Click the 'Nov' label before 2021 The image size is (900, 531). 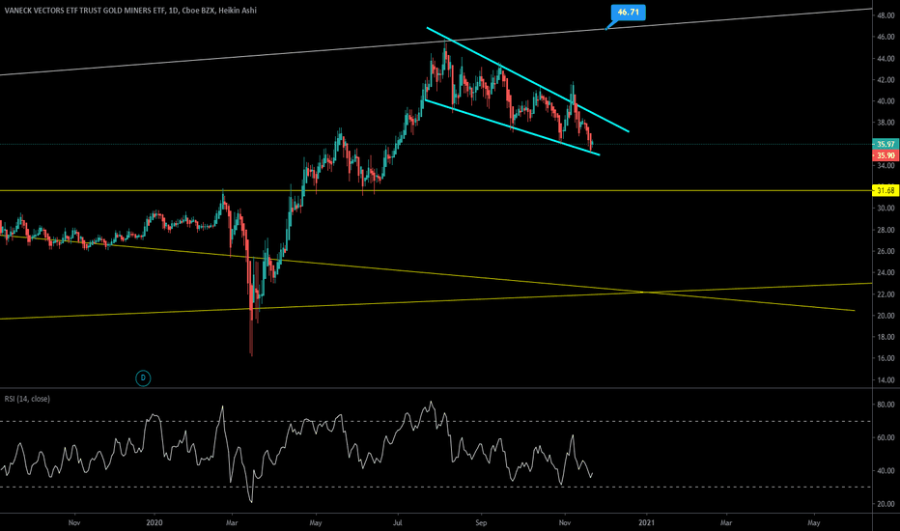tap(565, 522)
